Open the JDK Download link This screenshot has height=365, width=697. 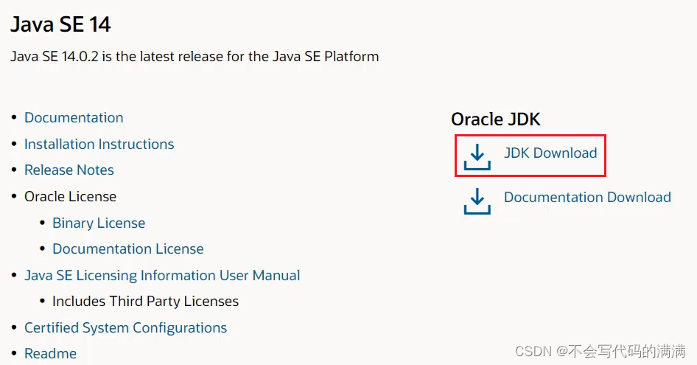[x=550, y=153]
